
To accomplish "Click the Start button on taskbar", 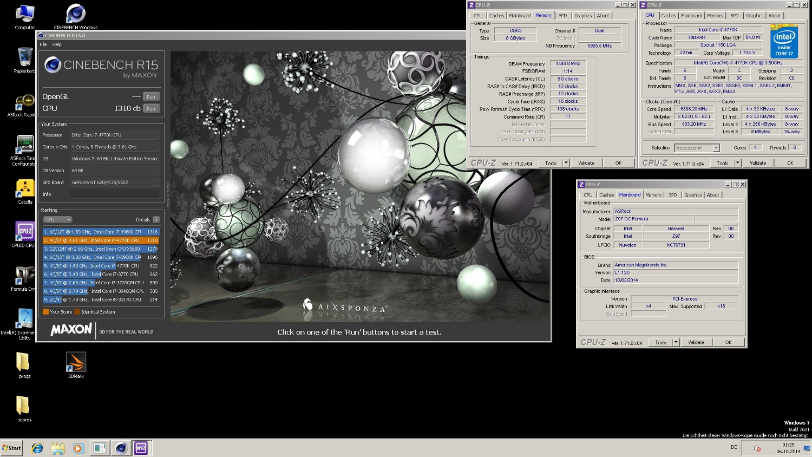I will pyautogui.click(x=11, y=448).
